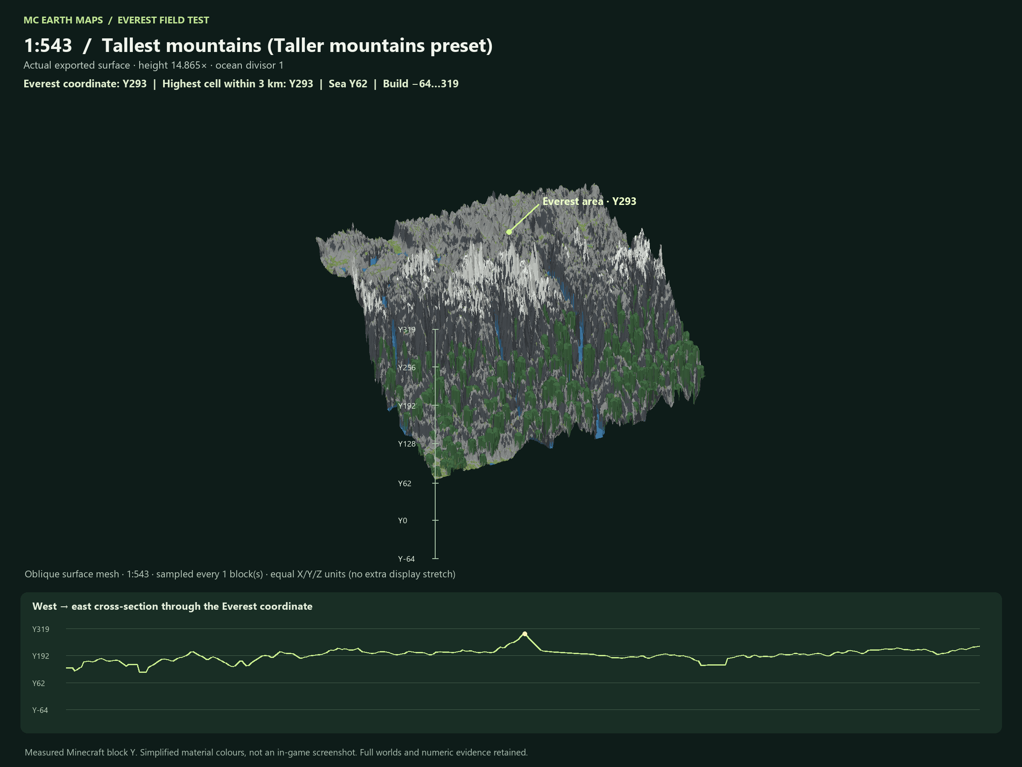
Task: Click the Y128 tick label on the mesh axis
Action: (407, 444)
